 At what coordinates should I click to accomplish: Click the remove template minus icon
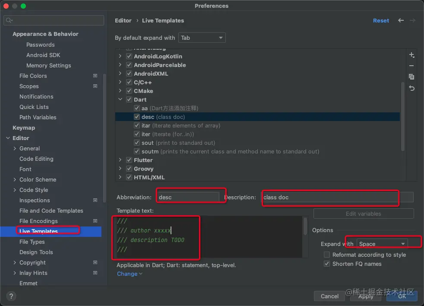pos(411,66)
